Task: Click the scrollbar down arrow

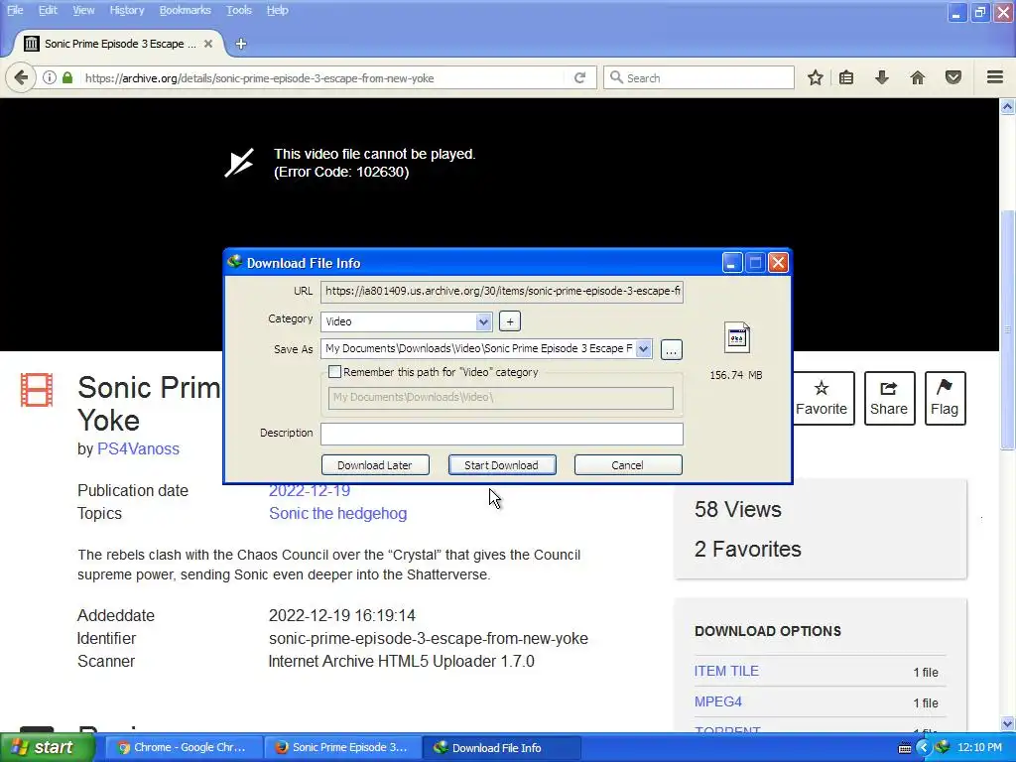Action: [1008, 723]
